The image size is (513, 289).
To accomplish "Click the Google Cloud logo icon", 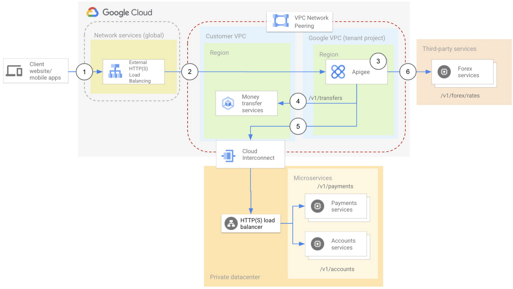I will pos(93,12).
